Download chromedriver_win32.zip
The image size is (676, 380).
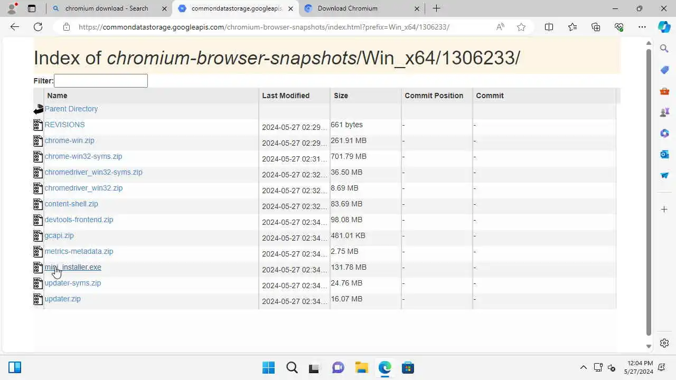83,188
